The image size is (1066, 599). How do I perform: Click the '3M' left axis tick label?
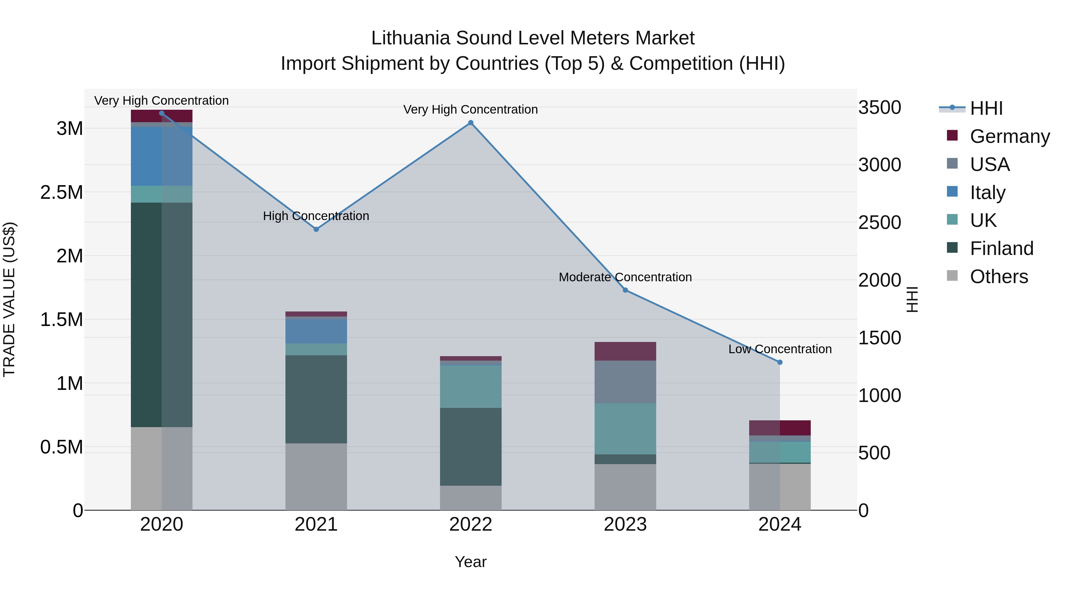[x=70, y=129]
